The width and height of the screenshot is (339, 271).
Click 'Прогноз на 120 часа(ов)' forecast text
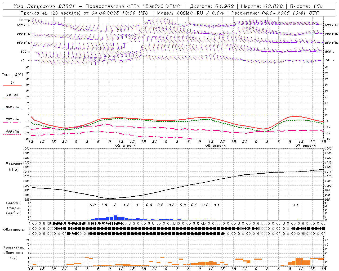(x=51, y=13)
